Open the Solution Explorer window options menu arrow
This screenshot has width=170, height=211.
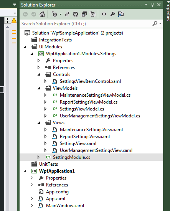(146, 5)
